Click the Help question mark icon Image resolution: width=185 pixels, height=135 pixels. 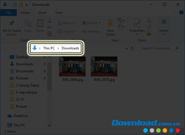click(x=181, y=12)
